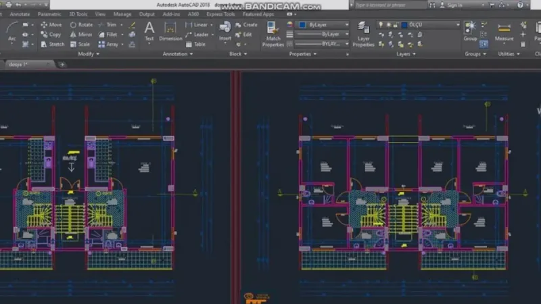
Task: Open Layer Properties manager
Action: click(x=364, y=34)
